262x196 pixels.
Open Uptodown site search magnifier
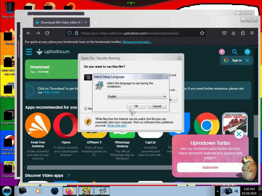[x=235, y=52]
